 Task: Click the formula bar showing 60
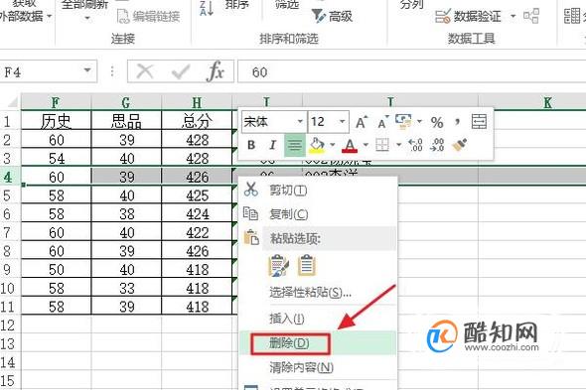(x=411, y=71)
